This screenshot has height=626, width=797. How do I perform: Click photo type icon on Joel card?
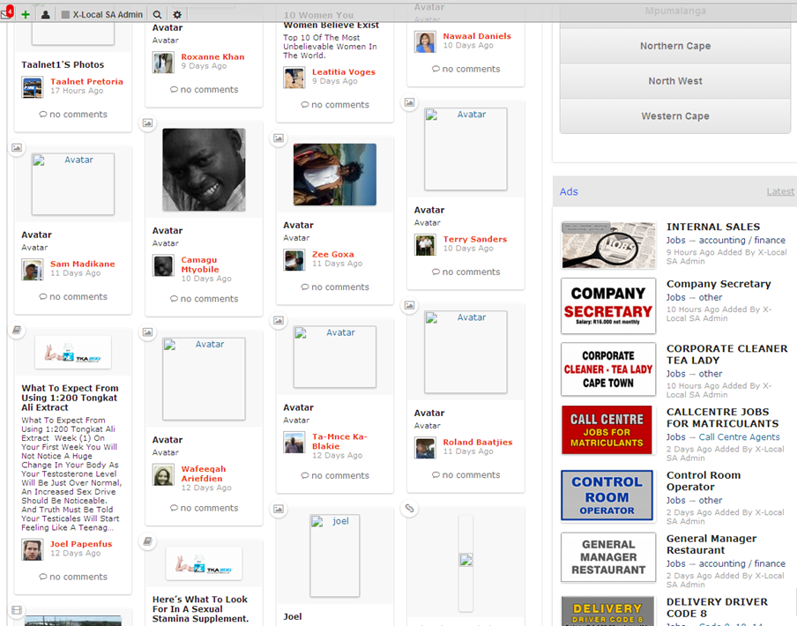279,509
